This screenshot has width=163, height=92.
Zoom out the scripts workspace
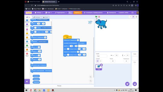(x=91, y=81)
